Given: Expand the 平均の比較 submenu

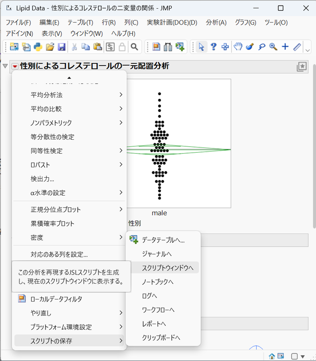Looking at the screenshot, I should pyautogui.click(x=69, y=109).
